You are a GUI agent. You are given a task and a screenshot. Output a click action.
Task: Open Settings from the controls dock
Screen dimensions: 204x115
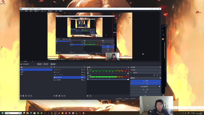pos(145,92)
